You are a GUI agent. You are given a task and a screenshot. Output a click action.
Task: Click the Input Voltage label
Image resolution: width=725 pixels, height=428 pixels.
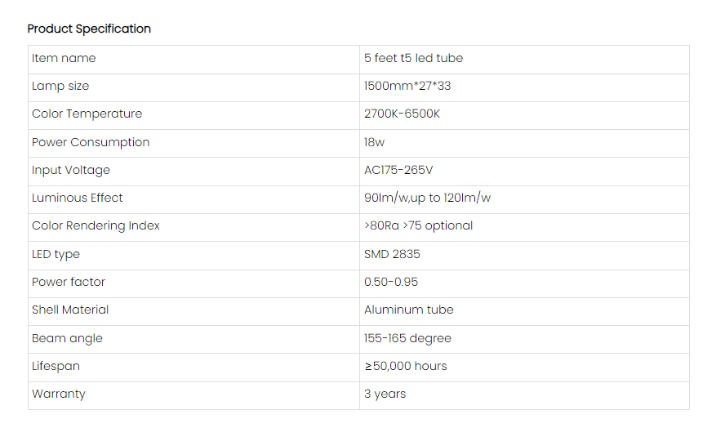[x=71, y=170]
